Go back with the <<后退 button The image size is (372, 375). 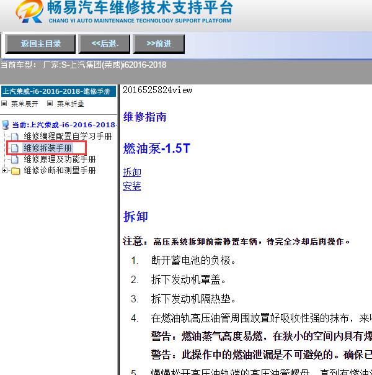104,43
